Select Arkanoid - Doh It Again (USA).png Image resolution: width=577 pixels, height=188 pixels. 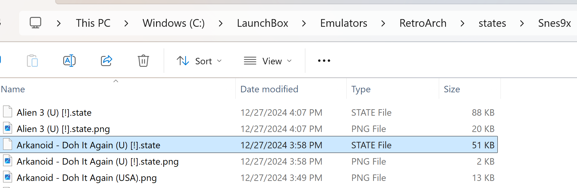(x=87, y=178)
